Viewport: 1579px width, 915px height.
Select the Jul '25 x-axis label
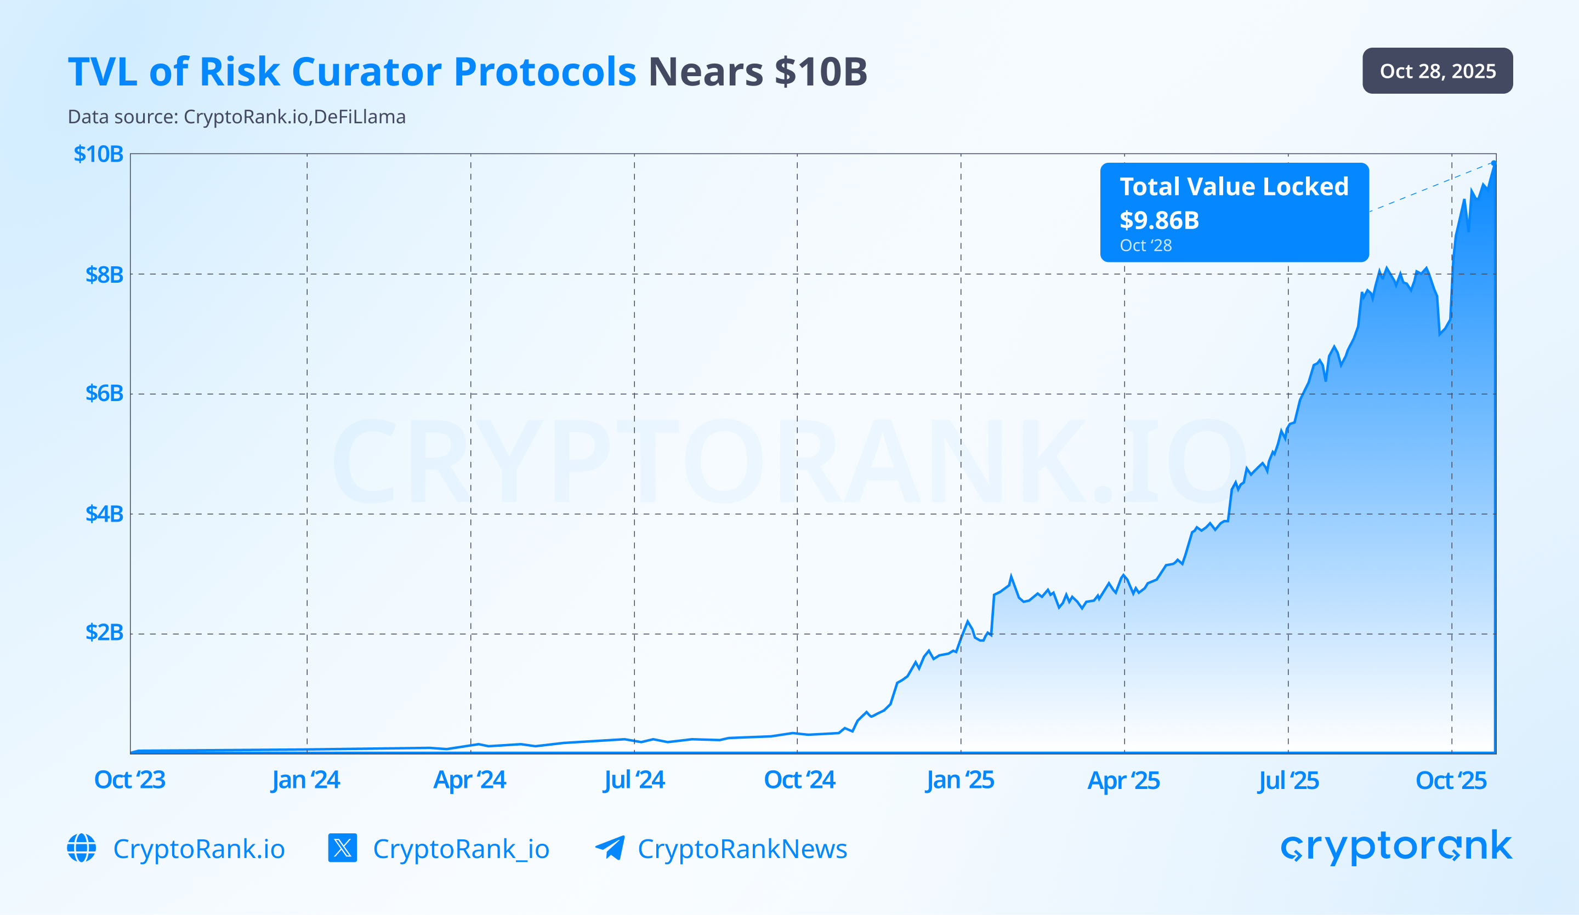coord(1288,780)
